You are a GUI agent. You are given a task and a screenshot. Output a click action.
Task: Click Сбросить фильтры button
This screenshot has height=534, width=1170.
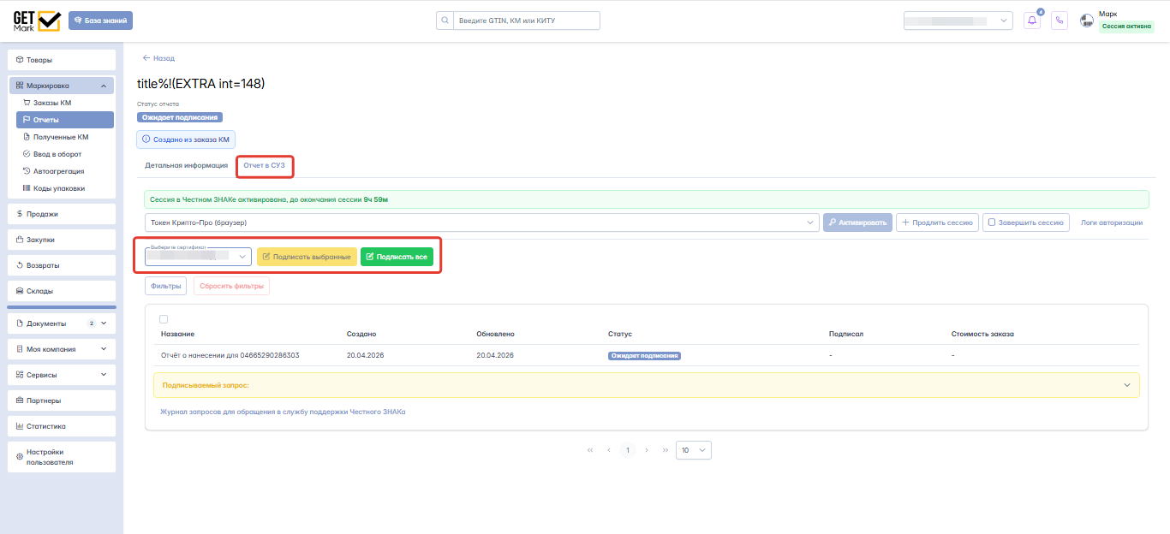click(231, 286)
